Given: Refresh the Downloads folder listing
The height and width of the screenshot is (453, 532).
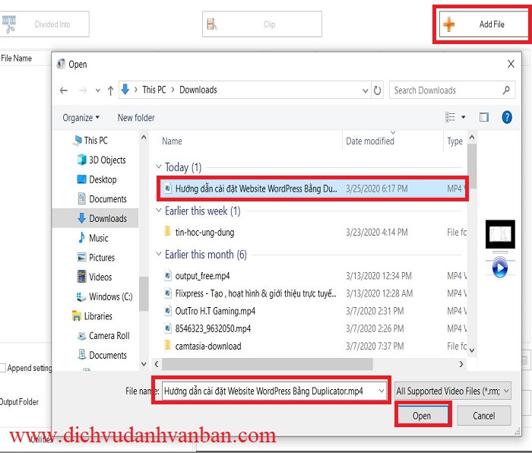Looking at the screenshot, I should [377, 90].
